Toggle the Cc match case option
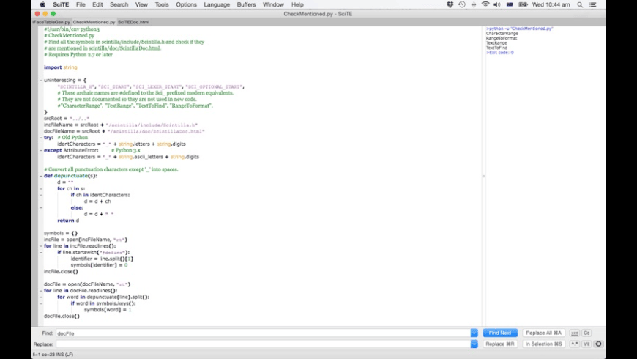Viewport: 637px width, 359px height. [586, 333]
